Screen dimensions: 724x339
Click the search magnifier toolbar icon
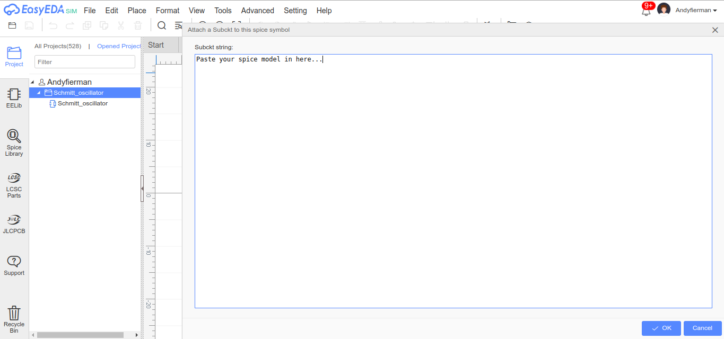(x=162, y=25)
